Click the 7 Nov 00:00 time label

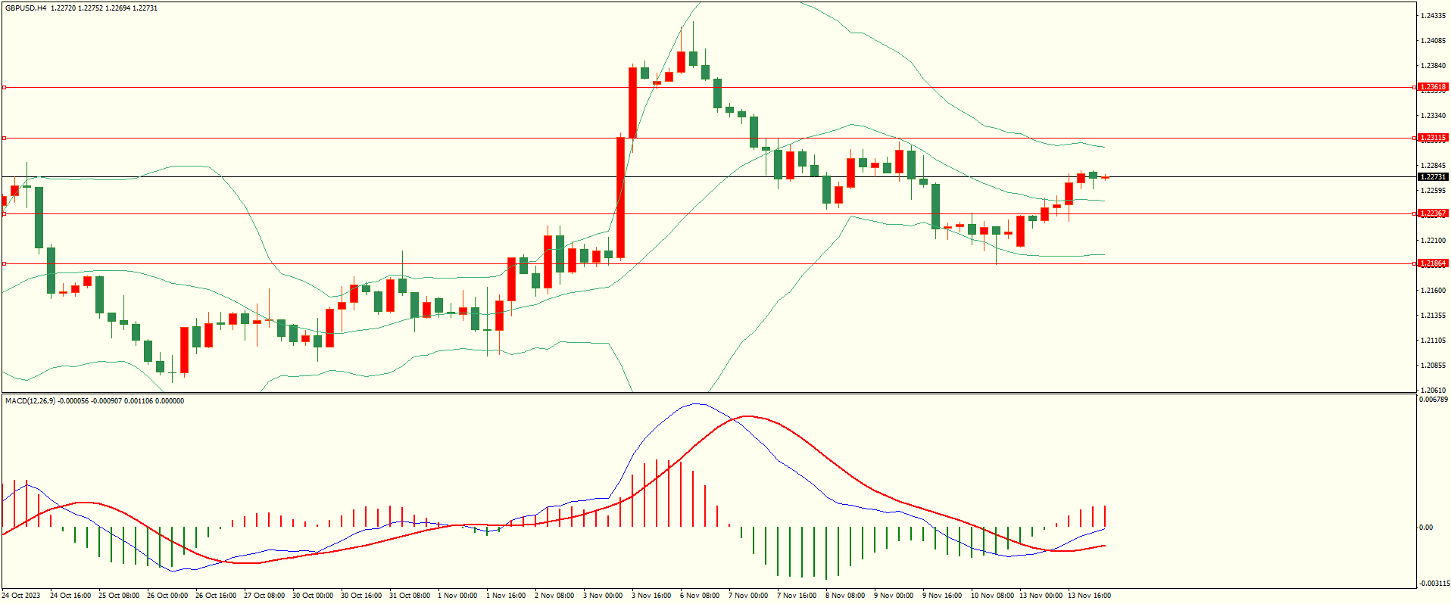pos(748,596)
